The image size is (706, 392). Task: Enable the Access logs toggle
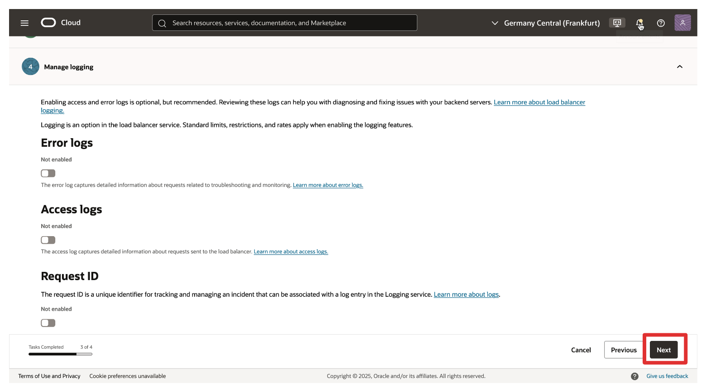point(48,240)
